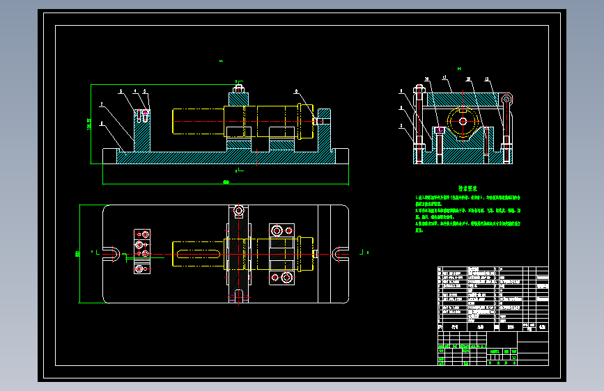Select the section cut marker right of plan view
The width and height of the screenshot is (604, 391).
pyautogui.click(x=364, y=252)
